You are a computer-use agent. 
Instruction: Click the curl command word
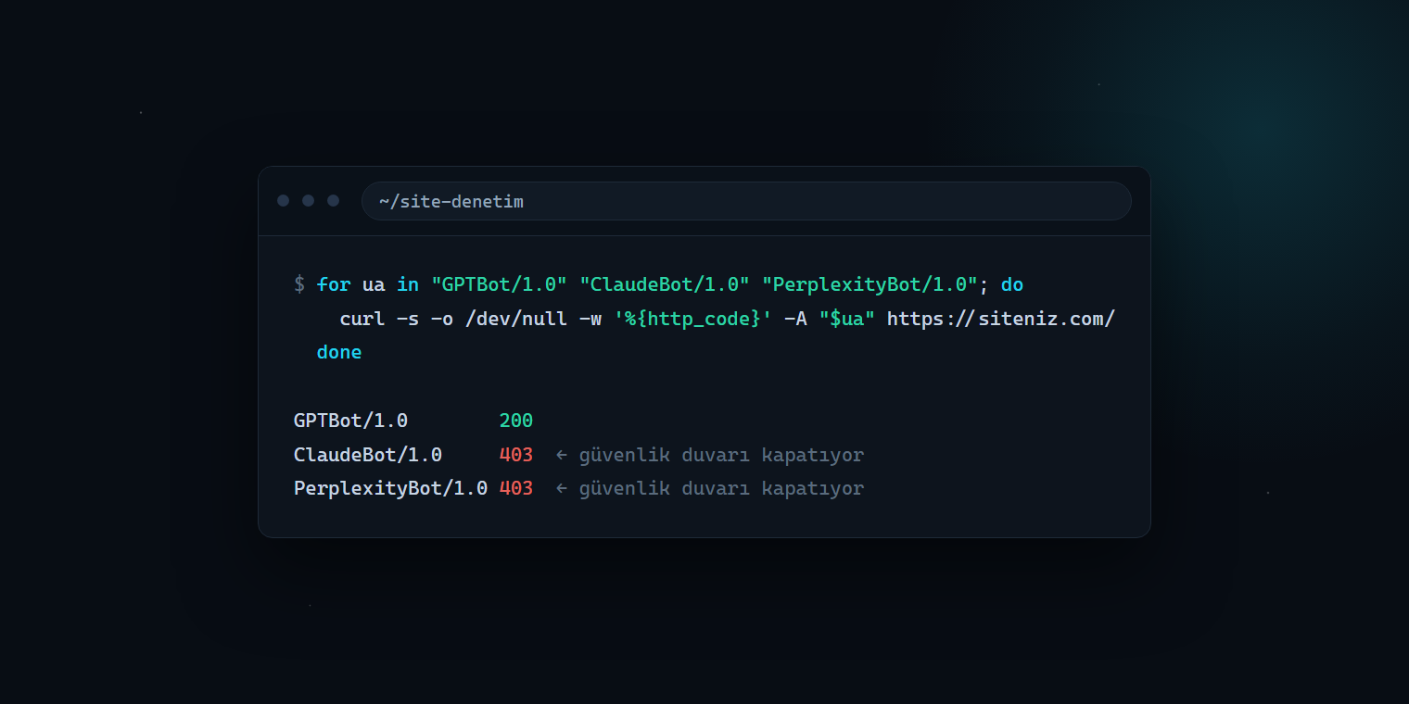[362, 319]
